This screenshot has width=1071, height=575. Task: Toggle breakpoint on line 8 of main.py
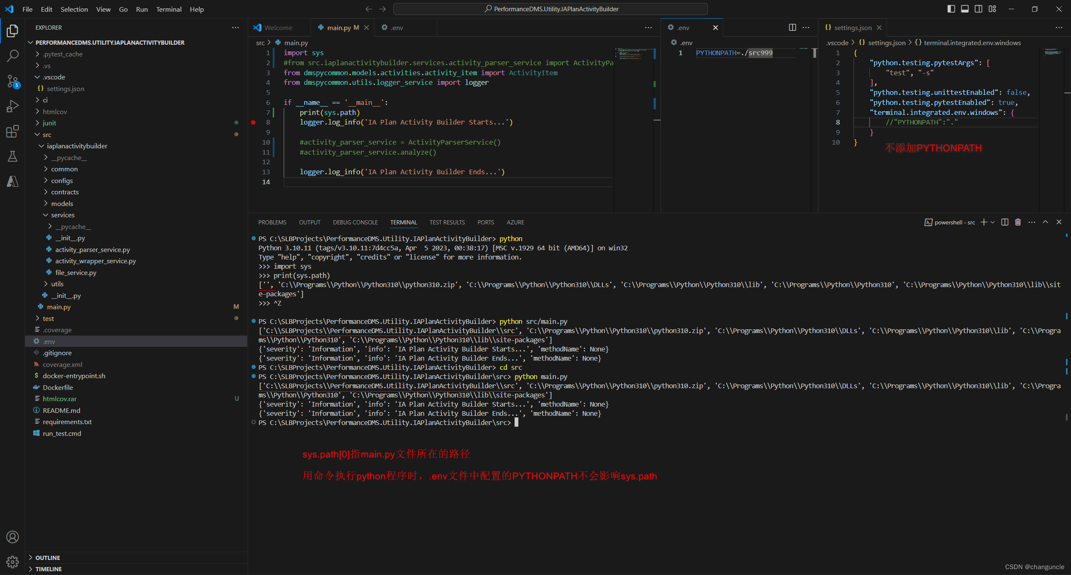pos(253,122)
